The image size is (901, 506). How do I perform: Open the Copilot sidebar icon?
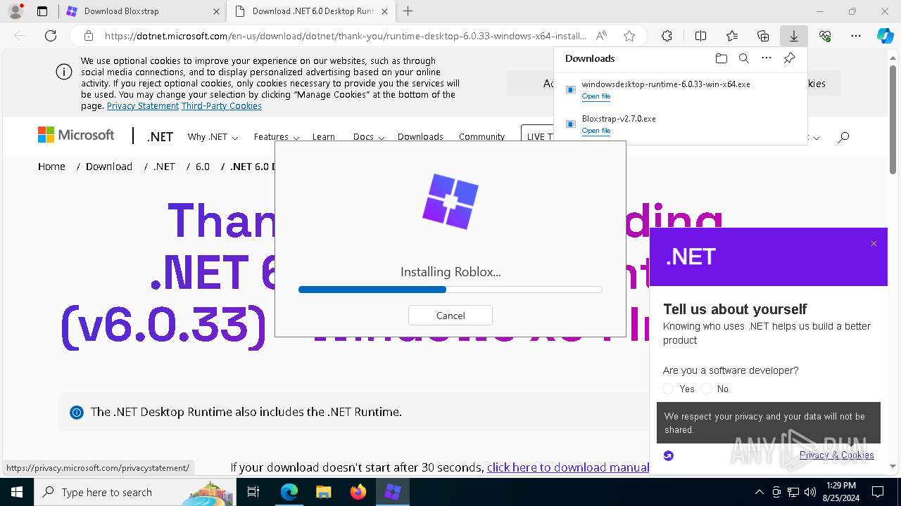[885, 36]
